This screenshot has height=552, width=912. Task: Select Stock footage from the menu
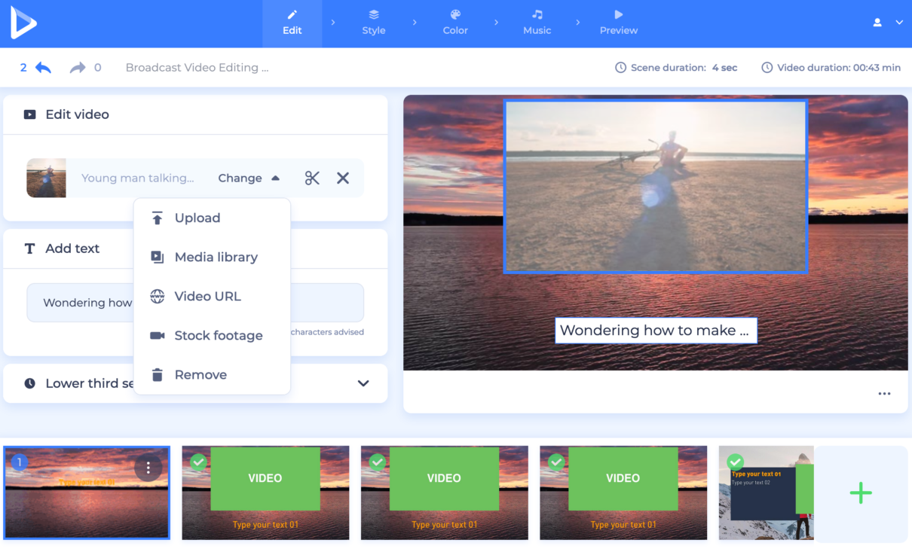[x=218, y=336]
